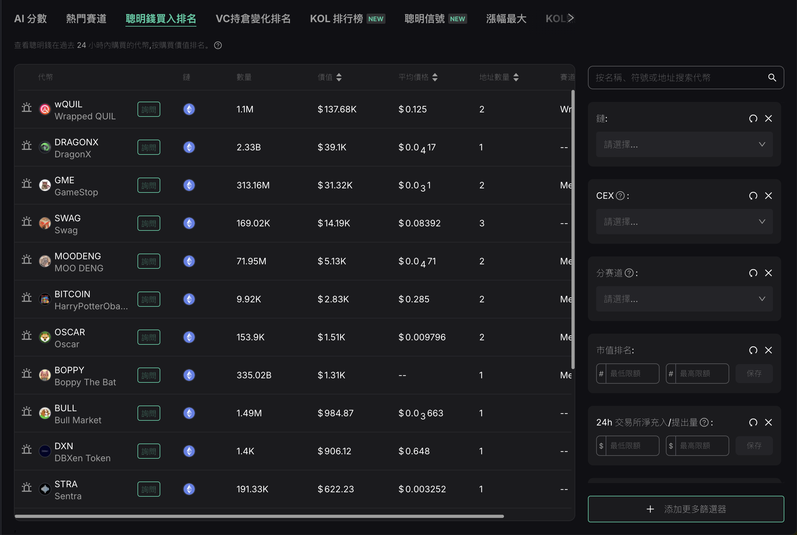The height and width of the screenshot is (535, 797).
Task: Expand the 分赛道 dropdown
Action: (x=684, y=299)
